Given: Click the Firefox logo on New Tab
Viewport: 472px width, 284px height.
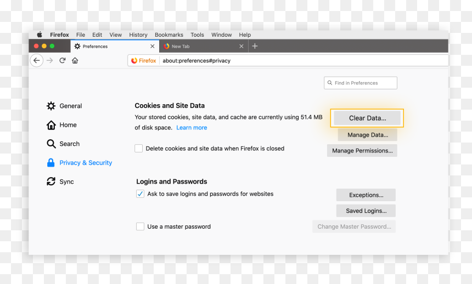Looking at the screenshot, I should coord(166,46).
